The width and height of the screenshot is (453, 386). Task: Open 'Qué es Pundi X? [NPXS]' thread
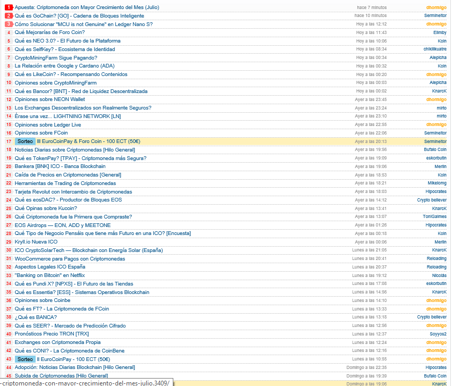click(x=74, y=284)
